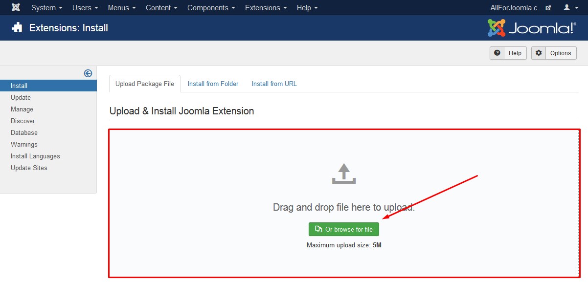This screenshot has width=588, height=283.
Task: Switch to Install from URL tab
Action: tap(274, 84)
